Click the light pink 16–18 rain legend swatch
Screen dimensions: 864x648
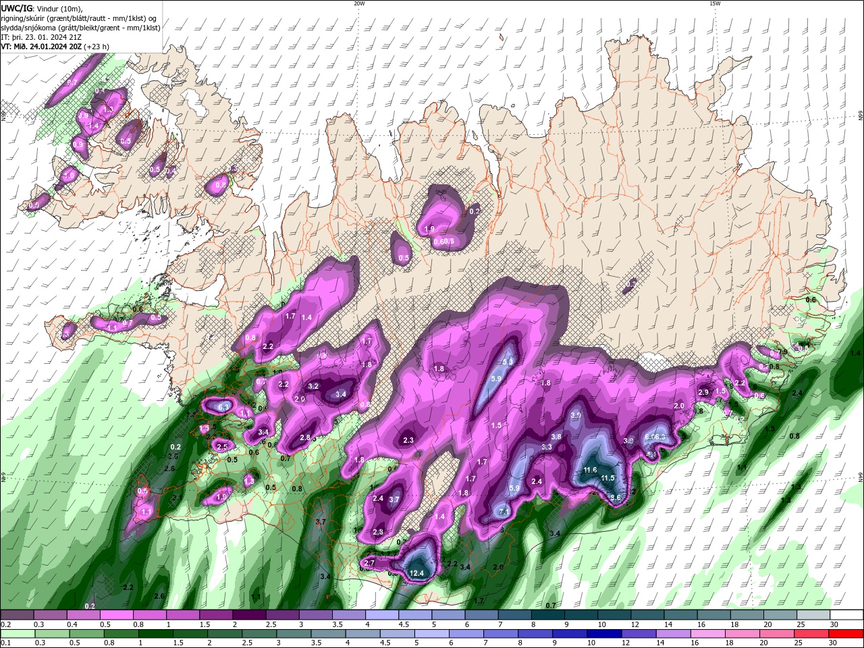pyautogui.click(x=709, y=634)
